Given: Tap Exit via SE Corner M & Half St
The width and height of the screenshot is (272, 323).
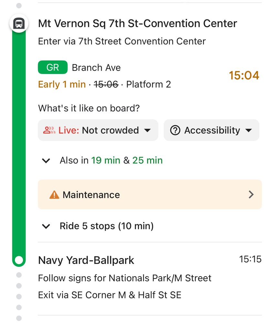Looking at the screenshot, I should (x=110, y=295).
